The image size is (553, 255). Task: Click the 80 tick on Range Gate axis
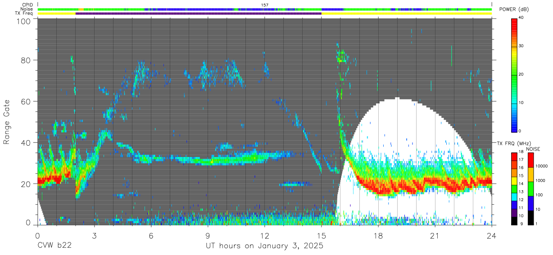click(26, 60)
